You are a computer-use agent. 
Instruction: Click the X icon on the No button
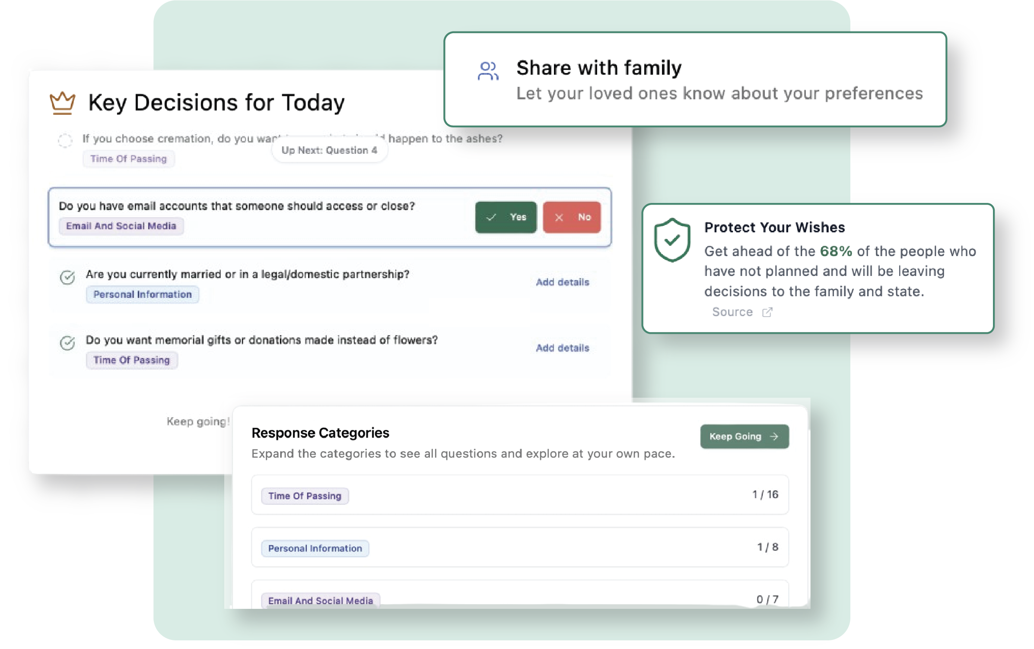(x=559, y=217)
